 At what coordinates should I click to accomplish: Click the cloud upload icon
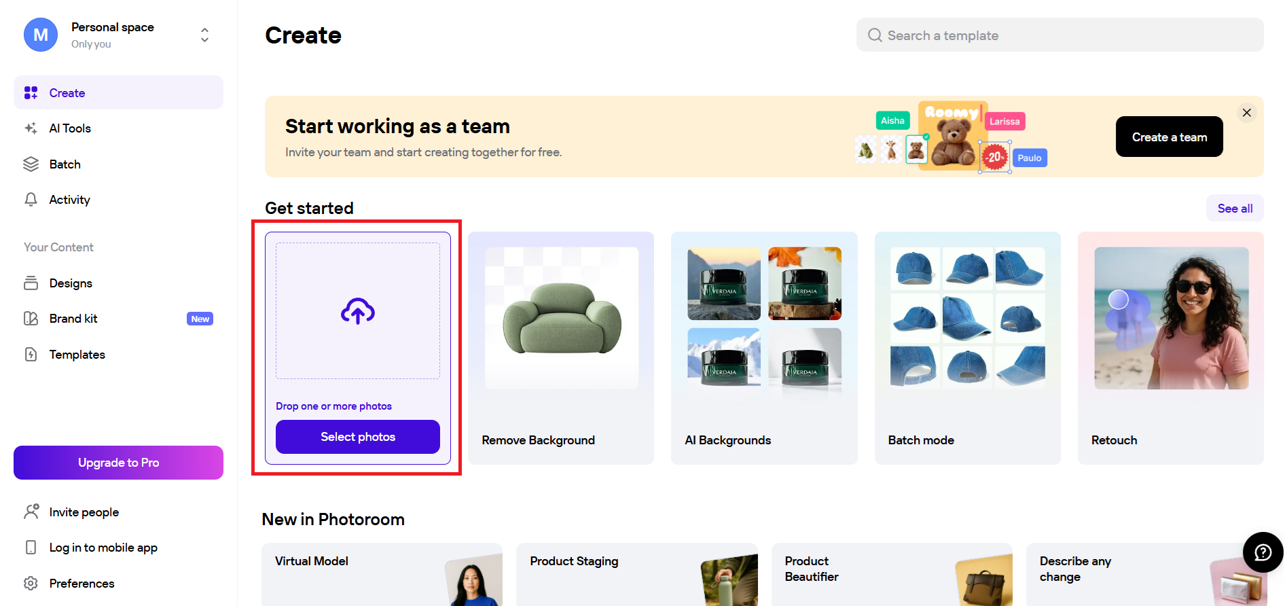point(358,311)
